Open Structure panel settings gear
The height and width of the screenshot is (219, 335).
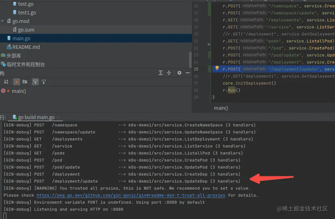(179, 73)
